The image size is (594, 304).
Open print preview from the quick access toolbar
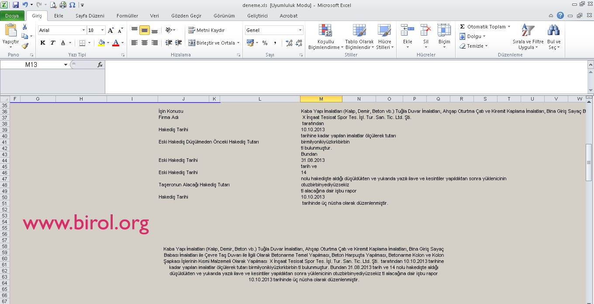click(x=53, y=5)
